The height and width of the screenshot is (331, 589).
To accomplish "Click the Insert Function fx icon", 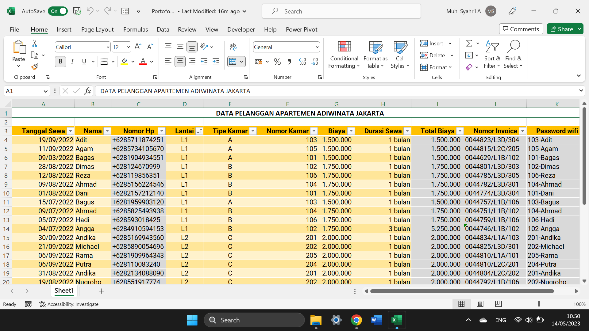I will (x=87, y=91).
